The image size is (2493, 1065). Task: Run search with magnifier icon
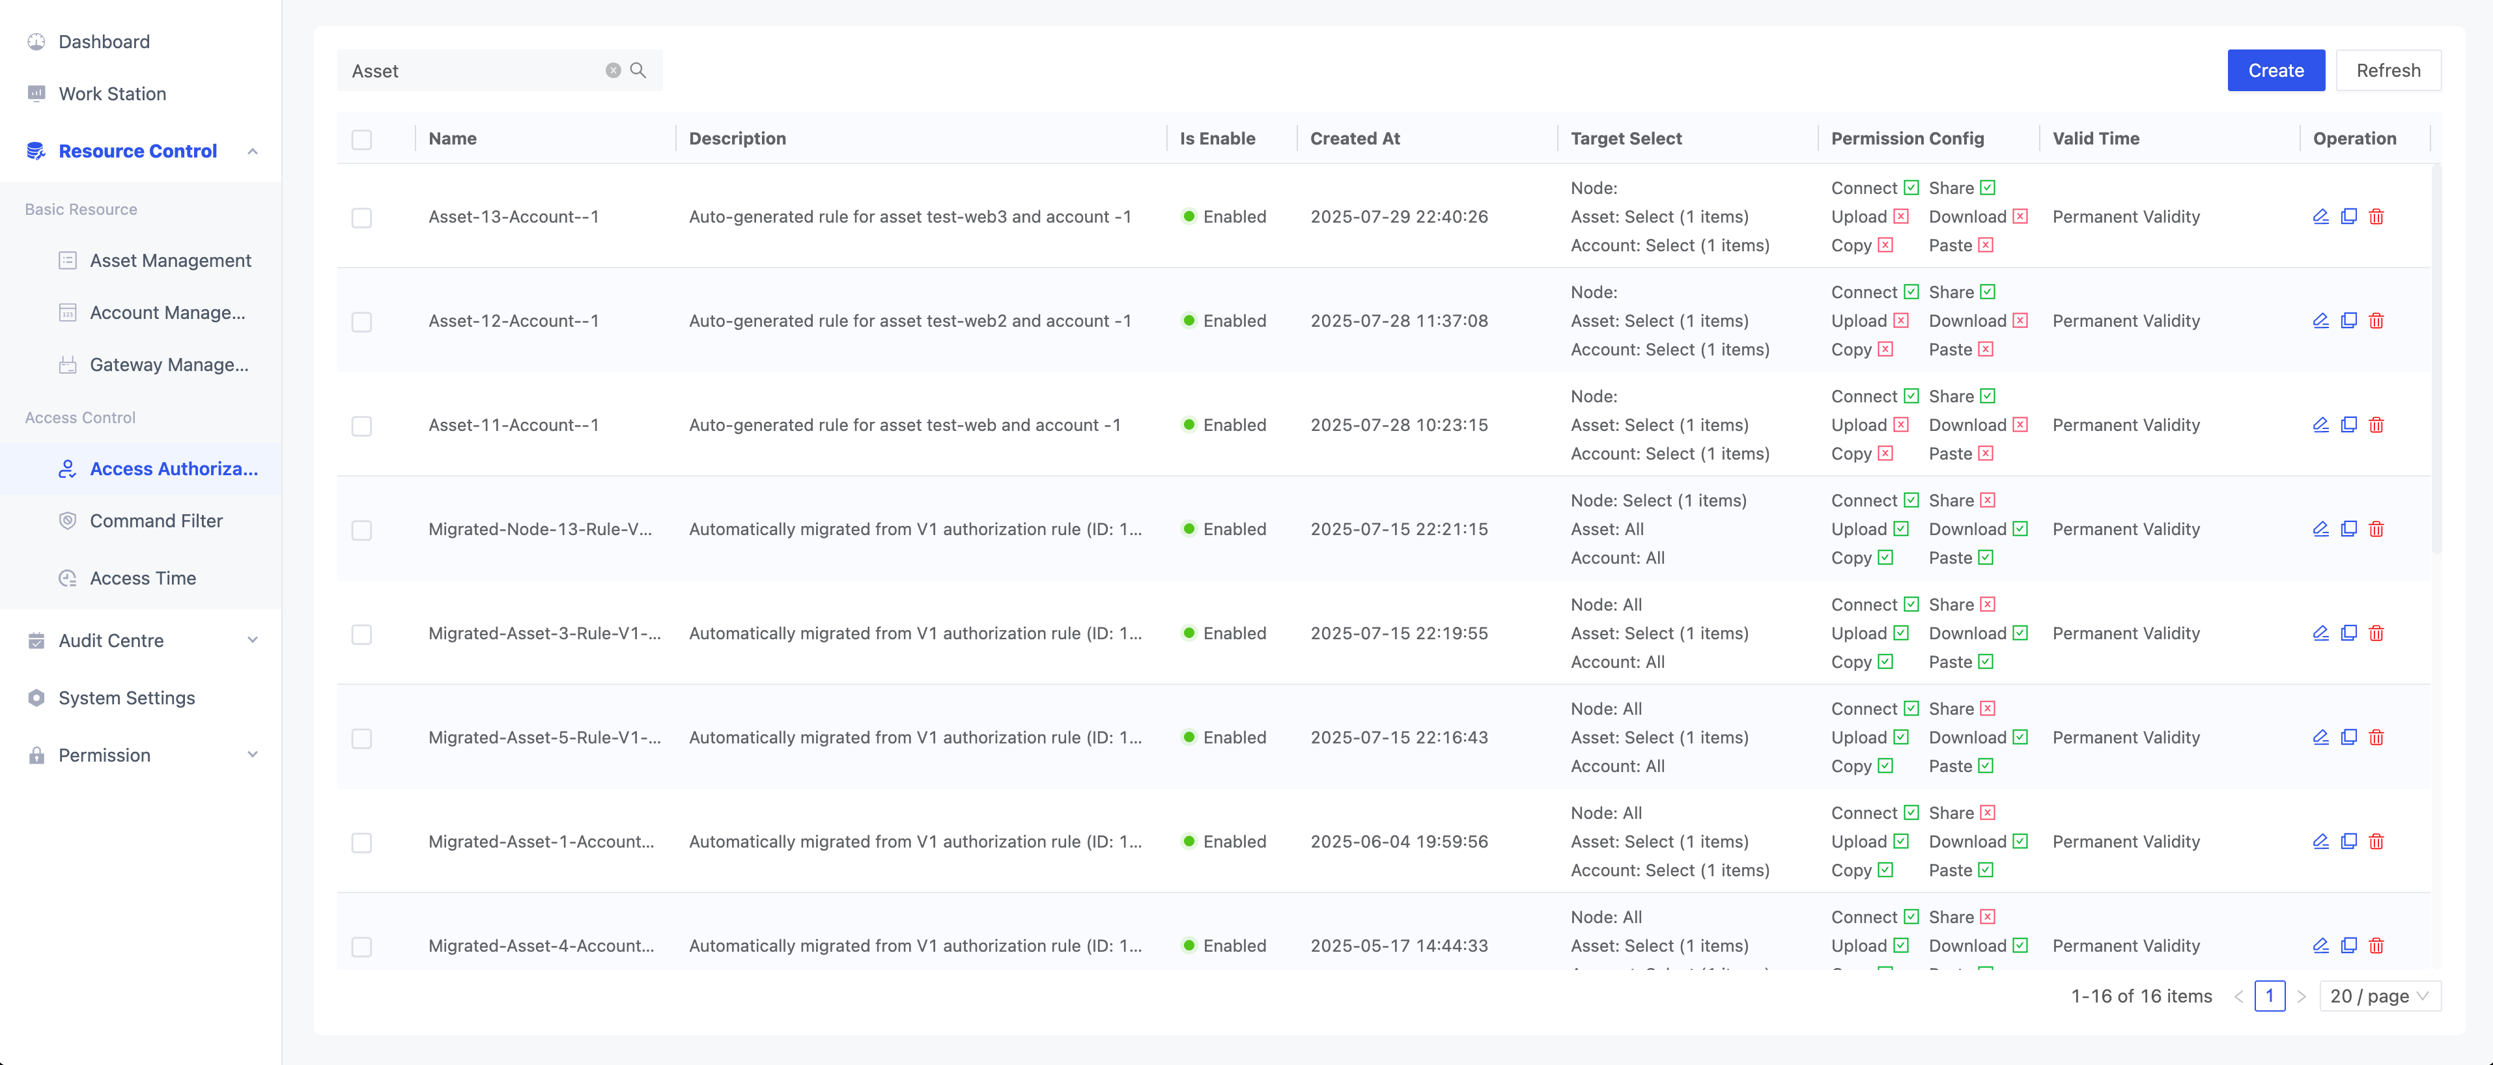(x=638, y=70)
